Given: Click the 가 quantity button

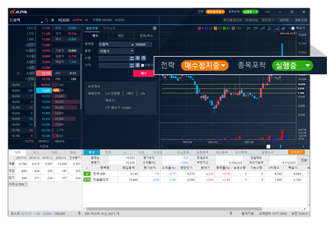Looking at the screenshot, I should pyautogui.click(x=144, y=58).
